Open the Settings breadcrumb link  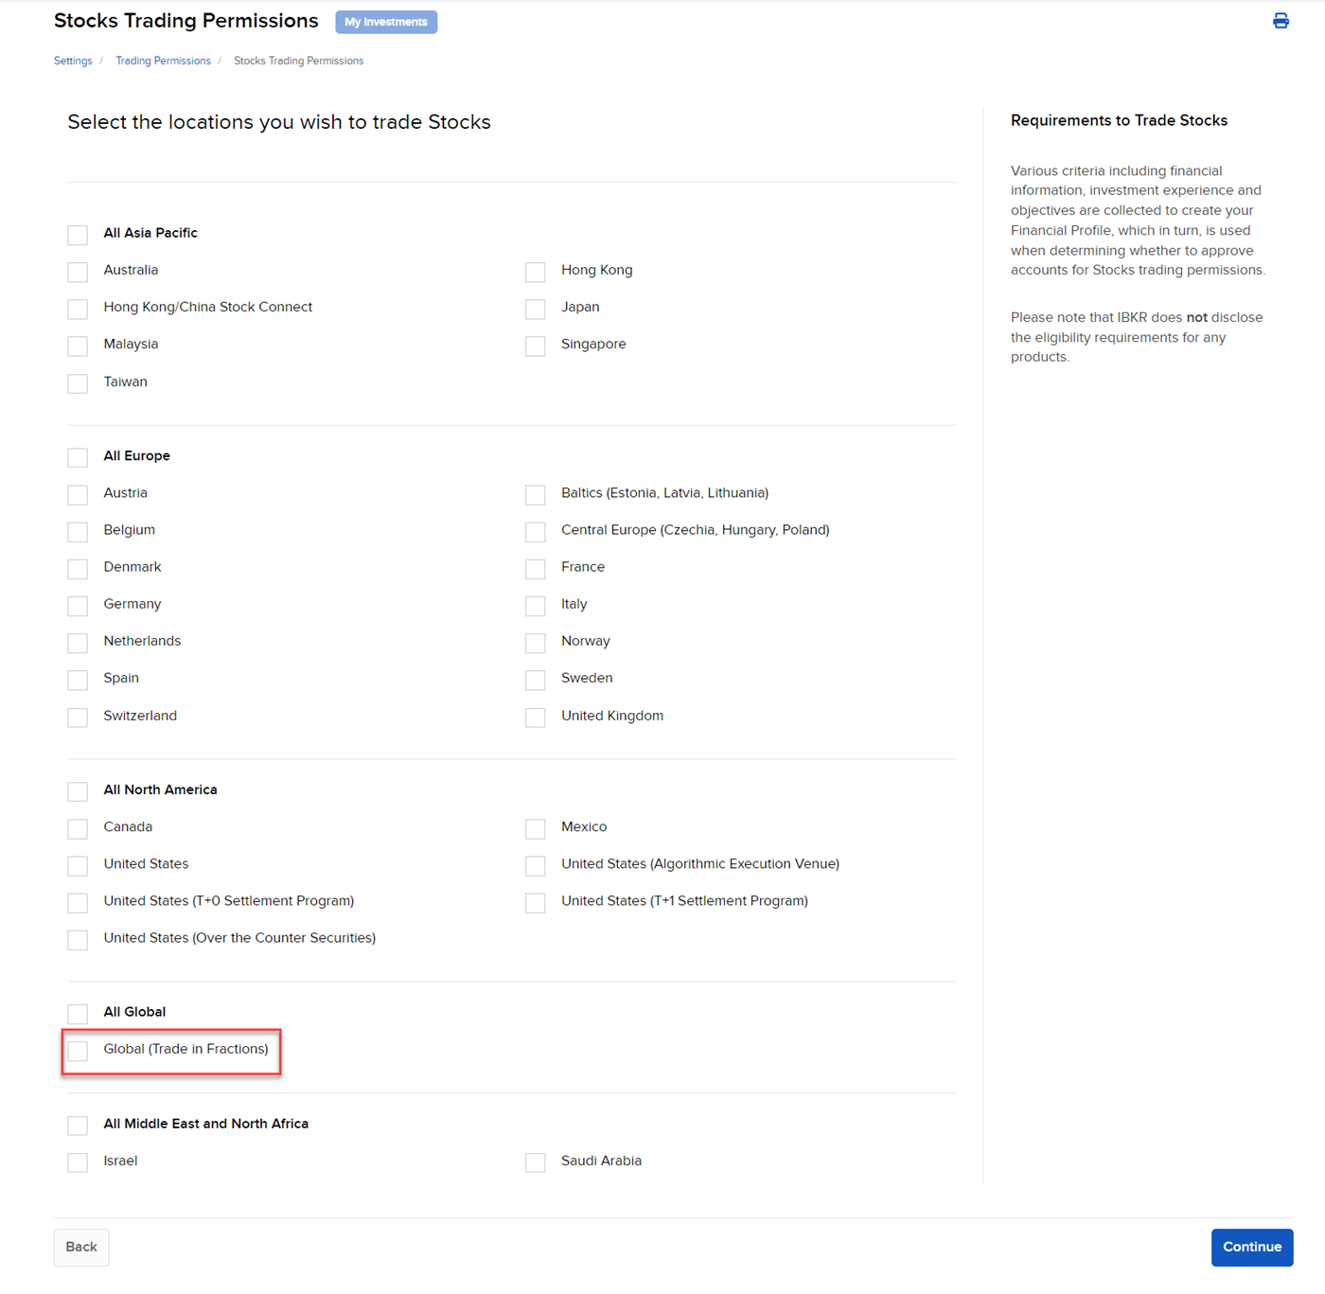click(73, 61)
